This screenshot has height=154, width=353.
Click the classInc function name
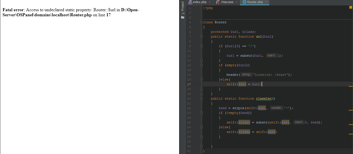264,98
